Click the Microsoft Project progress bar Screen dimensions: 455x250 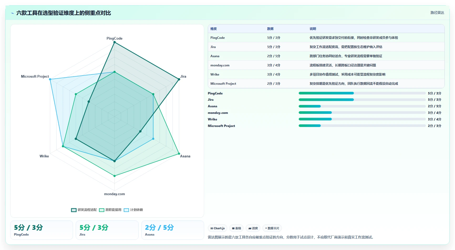[x=362, y=126]
